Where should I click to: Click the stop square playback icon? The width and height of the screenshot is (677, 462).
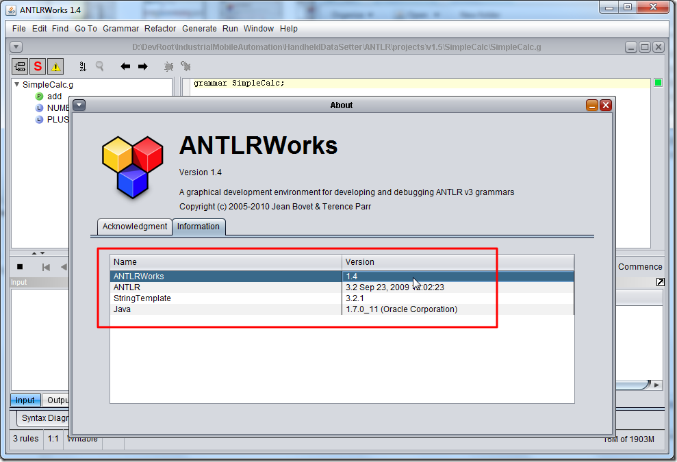[x=20, y=267]
